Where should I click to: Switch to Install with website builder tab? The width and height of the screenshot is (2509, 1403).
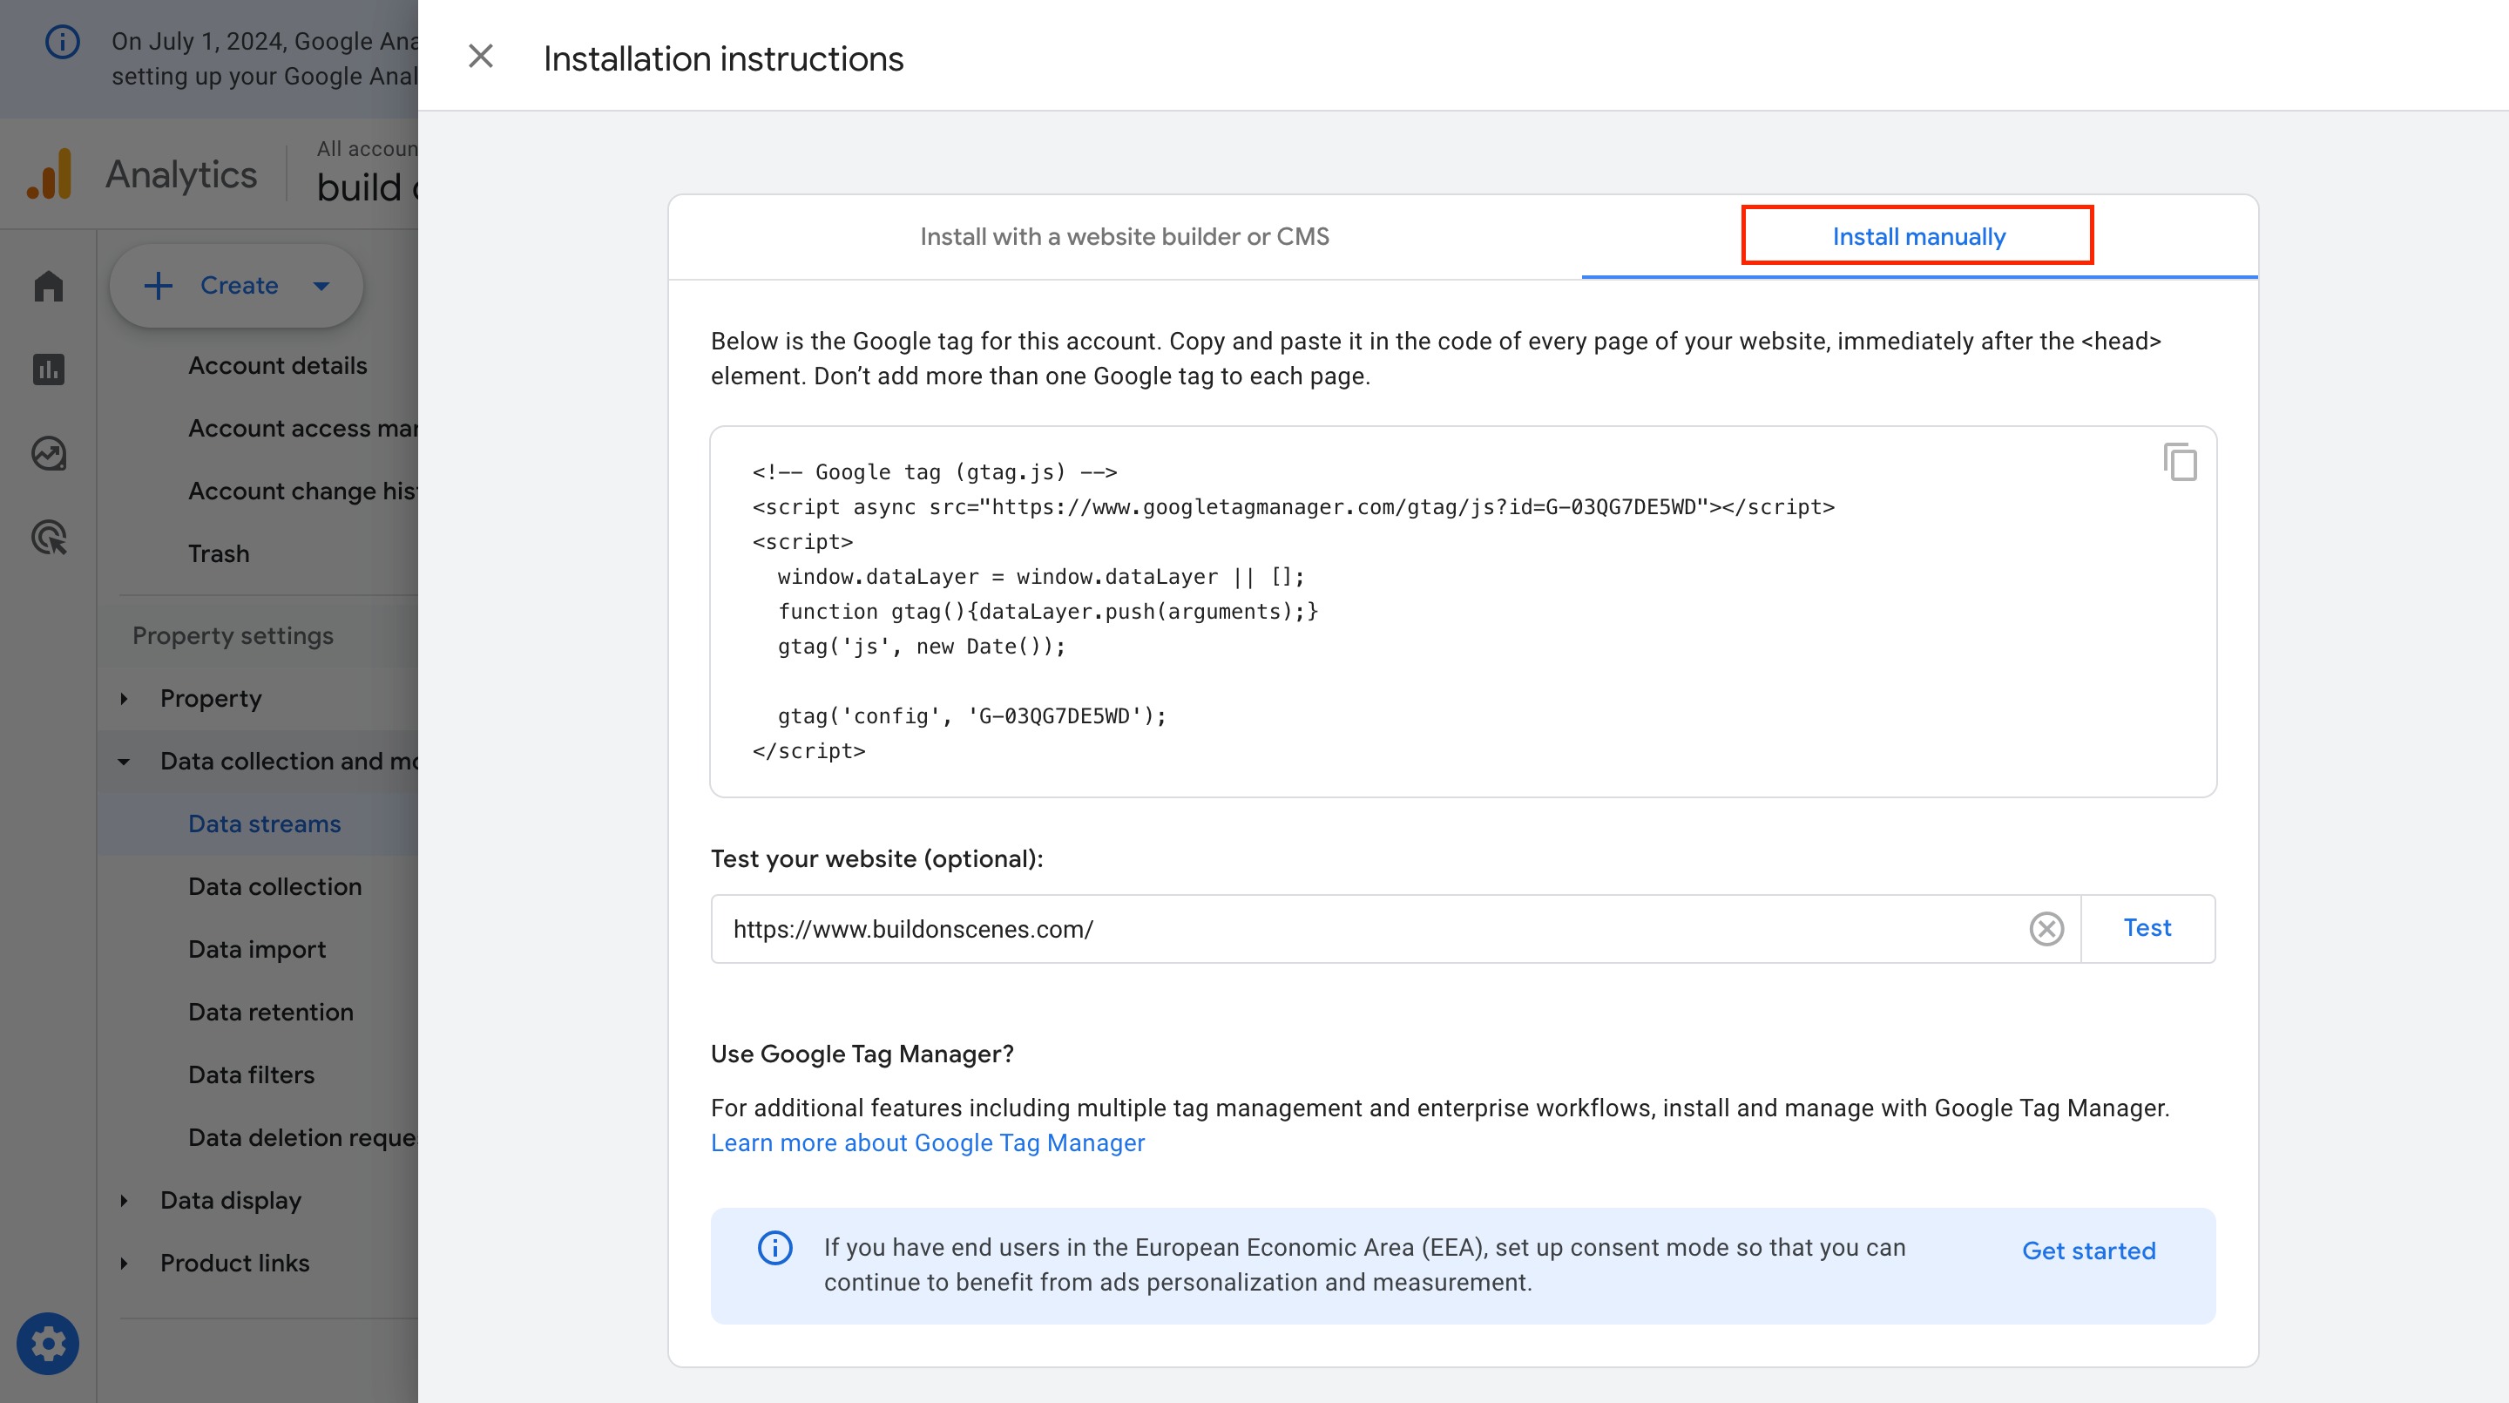point(1124,237)
